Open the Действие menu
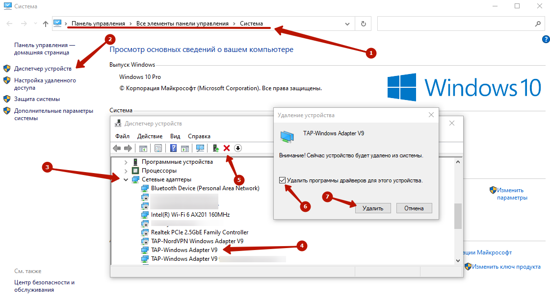This screenshot has width=550, height=302. click(x=150, y=136)
